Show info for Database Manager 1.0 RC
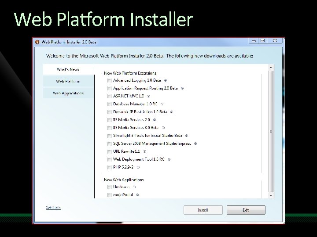317x237 pixels. [162, 104]
